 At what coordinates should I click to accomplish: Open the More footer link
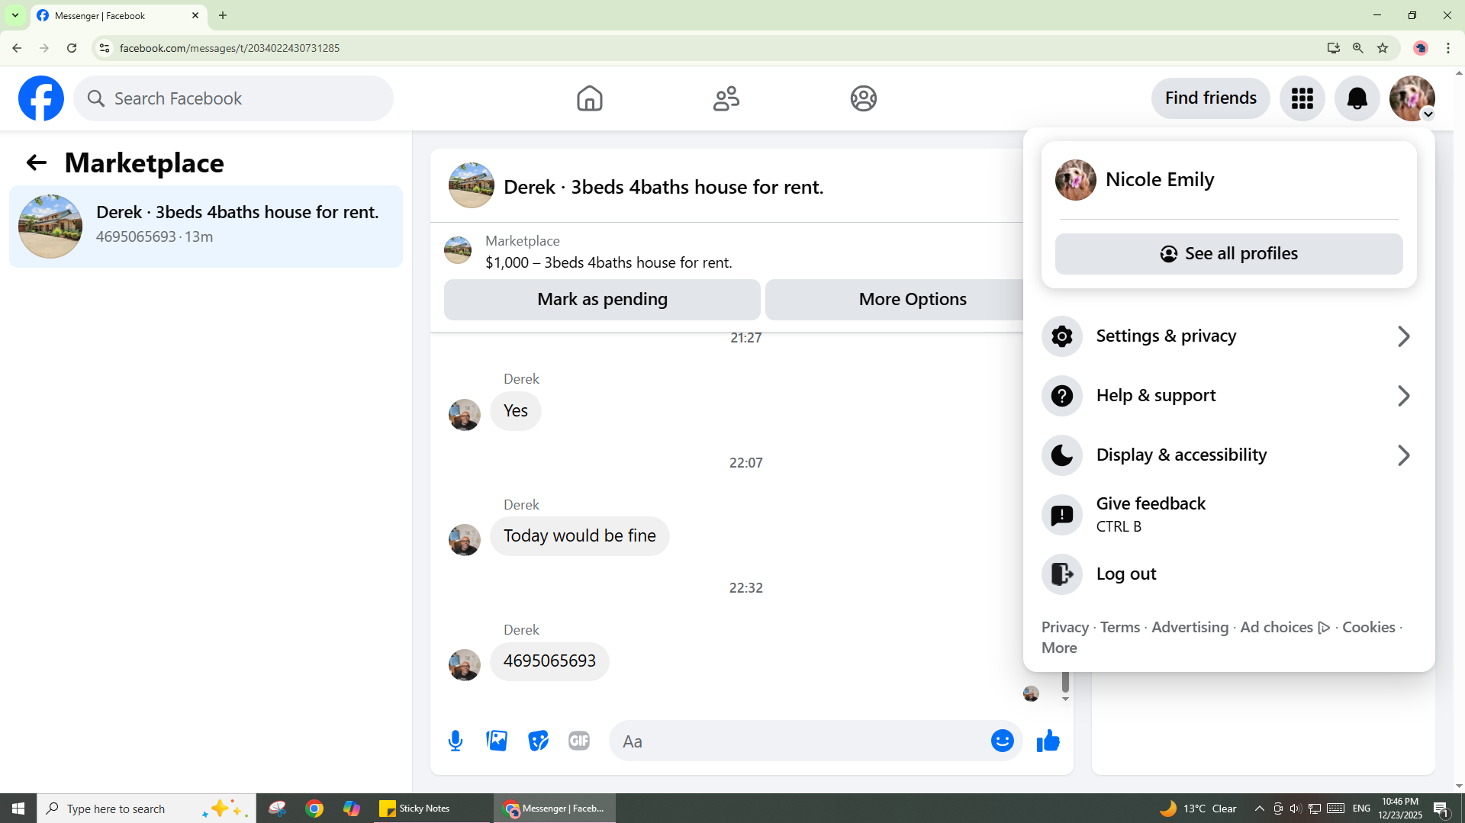coord(1059,648)
